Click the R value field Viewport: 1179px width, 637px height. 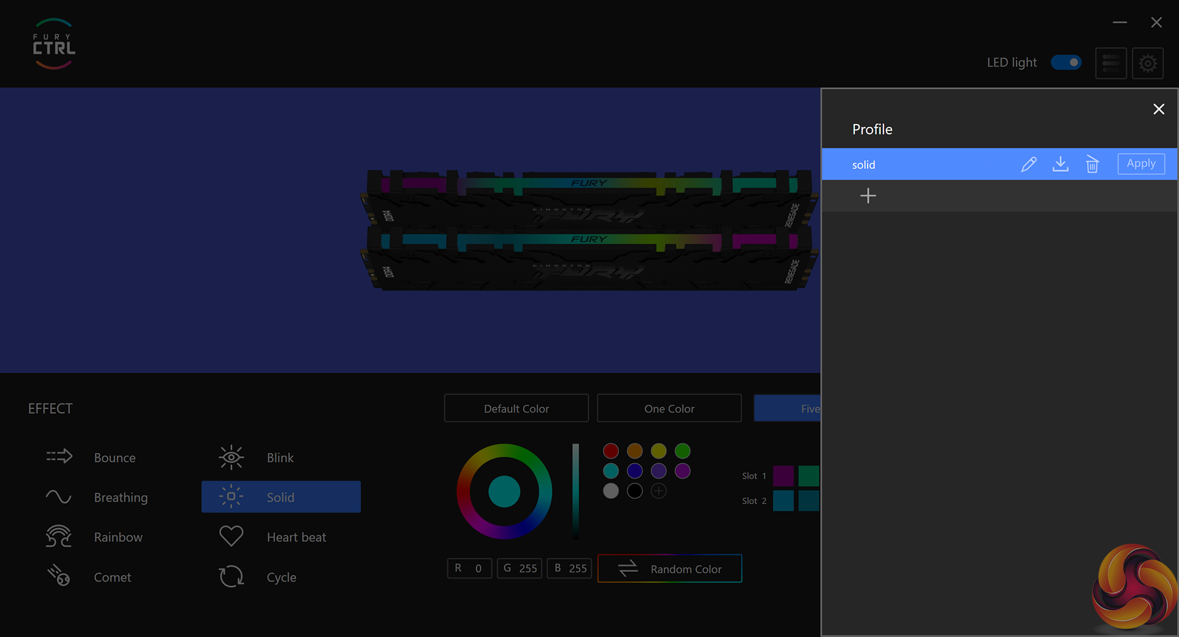pyautogui.click(x=469, y=568)
